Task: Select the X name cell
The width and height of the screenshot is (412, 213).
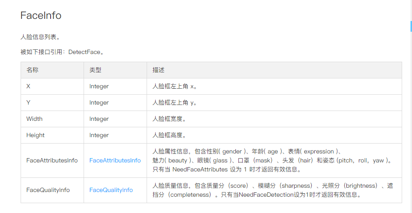Action: coord(28,86)
